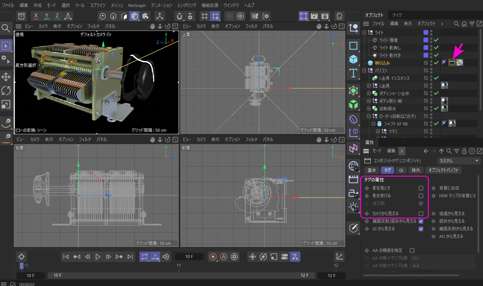Collapse the ライト group in object tree
The image size is (483, 286).
364,33
